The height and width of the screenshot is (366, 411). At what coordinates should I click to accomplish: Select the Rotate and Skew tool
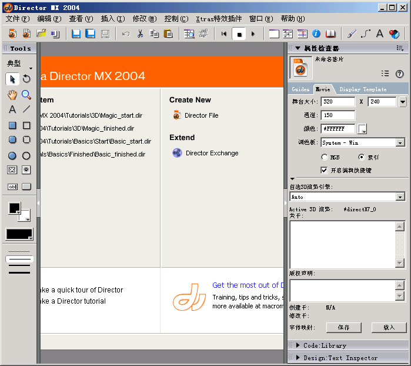26,79
